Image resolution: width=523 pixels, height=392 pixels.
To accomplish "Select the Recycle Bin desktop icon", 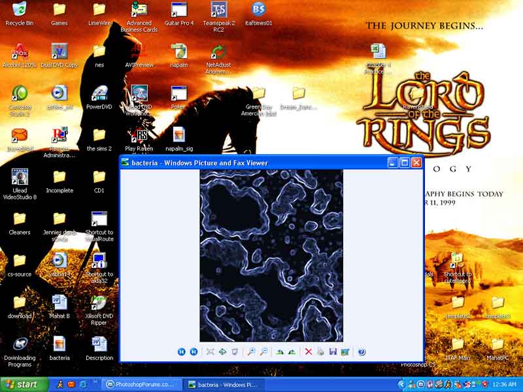I will tap(20, 14).
